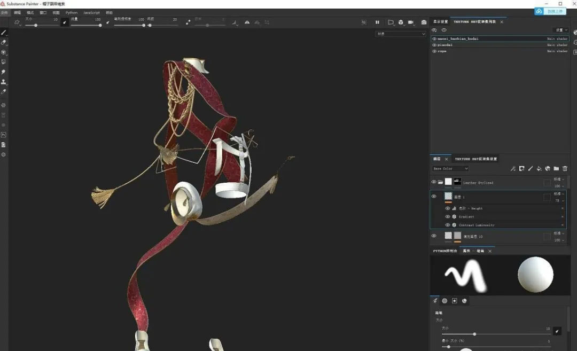This screenshot has height=351, width=577.
Task: Select the Projection tool in left toolbar
Action: (4, 52)
